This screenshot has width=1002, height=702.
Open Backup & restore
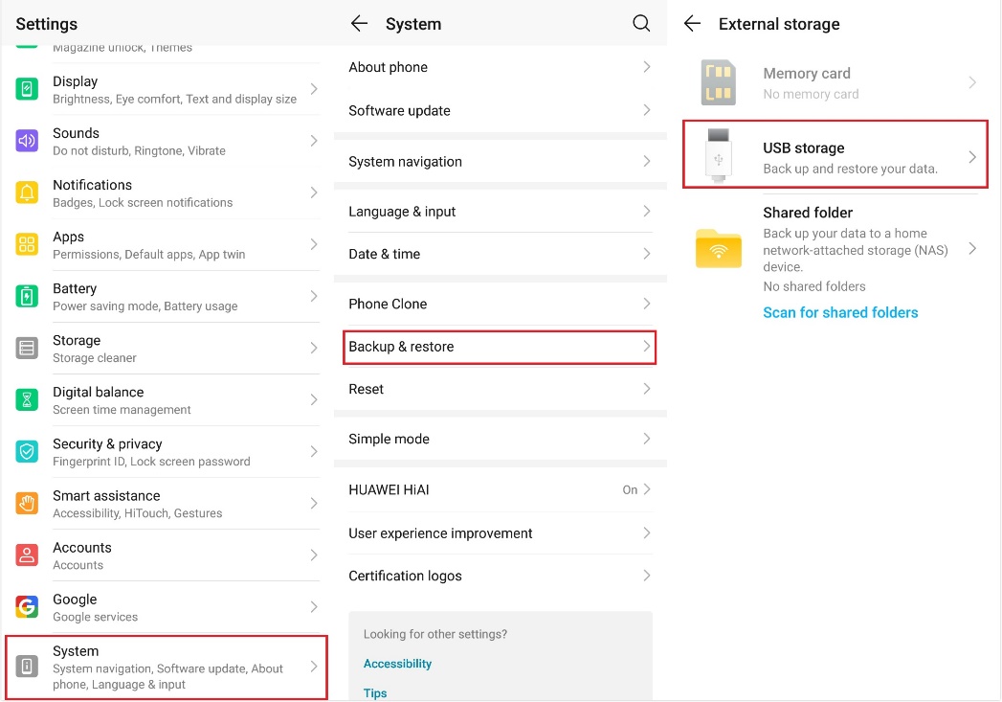(500, 345)
